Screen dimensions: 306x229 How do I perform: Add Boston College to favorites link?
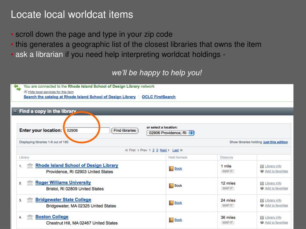pyautogui.click(x=276, y=222)
